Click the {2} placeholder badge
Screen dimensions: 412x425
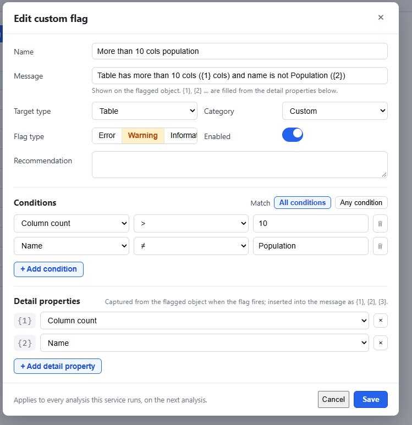[25, 343]
